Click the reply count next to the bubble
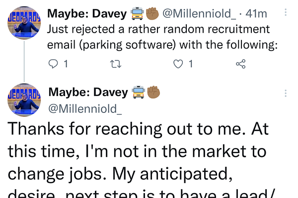This screenshot has height=198, width=298. (x=66, y=64)
